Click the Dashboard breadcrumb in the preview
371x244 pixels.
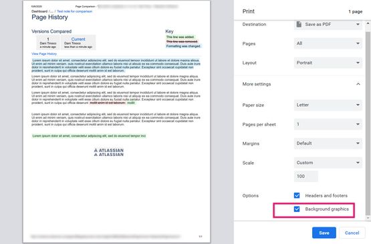(x=39, y=11)
